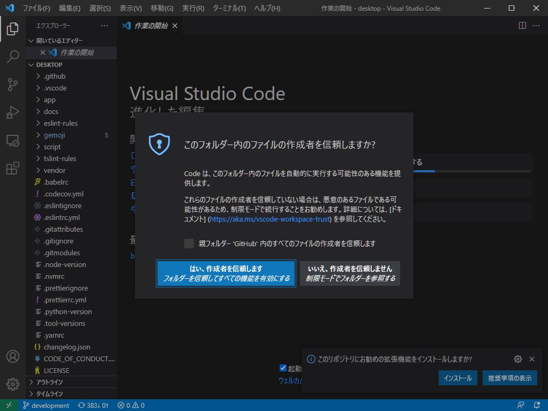This screenshot has height=411, width=548.
Task: Open the Explorer view icon
Action: point(12,30)
